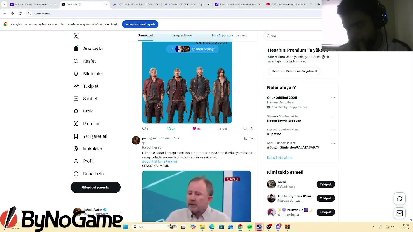Switch to the İmparatorumuz neden YouTube tab

click(289, 5)
